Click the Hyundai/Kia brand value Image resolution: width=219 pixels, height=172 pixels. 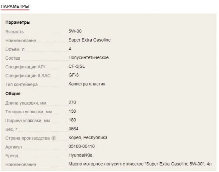81,155
